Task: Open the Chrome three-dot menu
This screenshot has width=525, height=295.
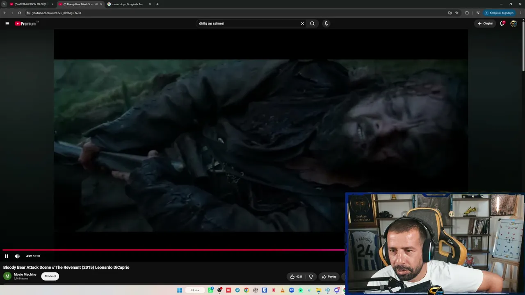Action: point(520,13)
